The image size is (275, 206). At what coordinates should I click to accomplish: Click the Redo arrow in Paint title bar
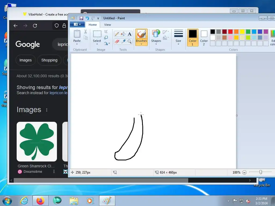(93, 18)
